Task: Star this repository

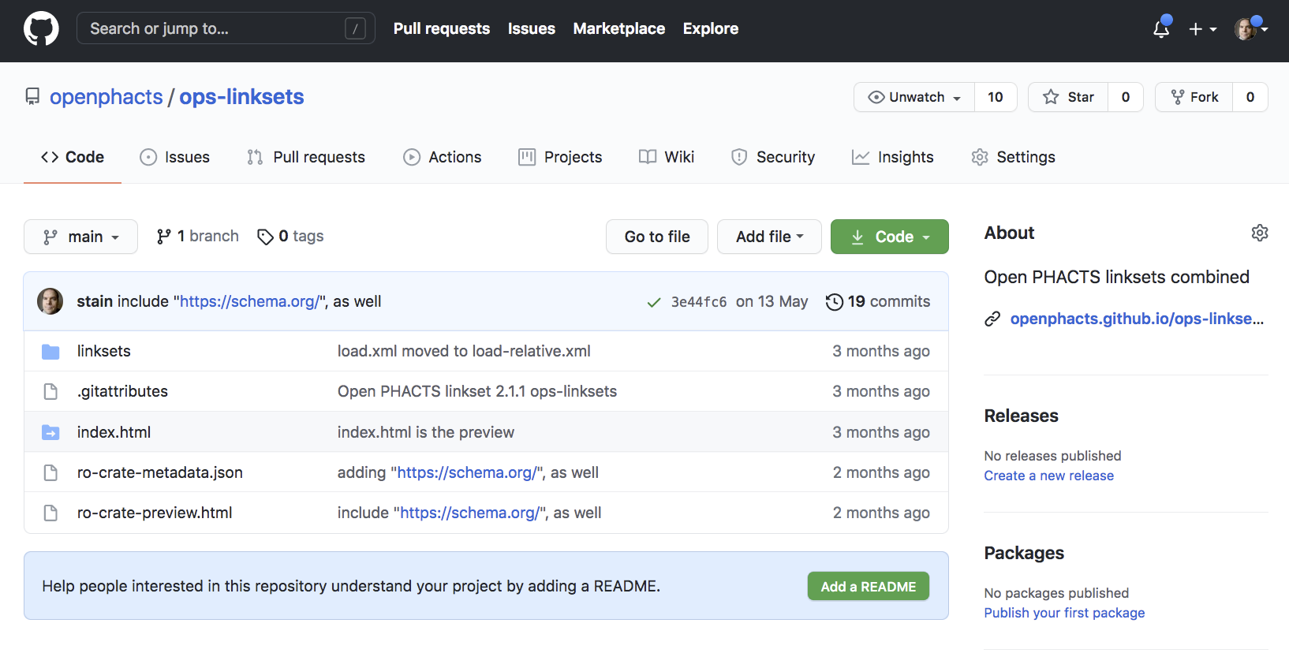Action: click(x=1068, y=97)
